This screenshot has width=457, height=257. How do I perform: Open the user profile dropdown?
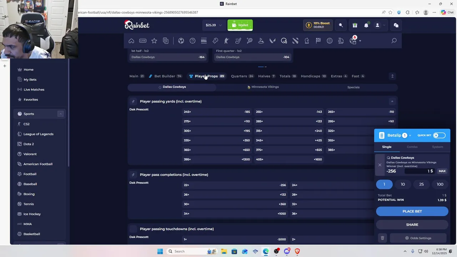click(x=380, y=25)
